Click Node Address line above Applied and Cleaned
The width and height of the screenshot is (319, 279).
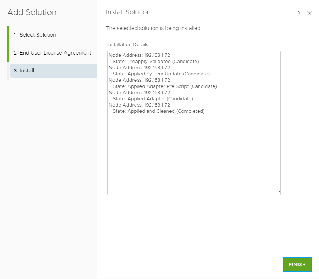139,105
